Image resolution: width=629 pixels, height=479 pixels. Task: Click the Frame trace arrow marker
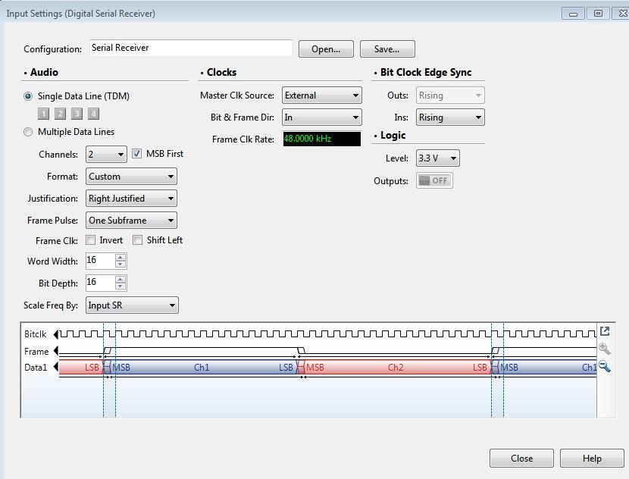tap(56, 351)
